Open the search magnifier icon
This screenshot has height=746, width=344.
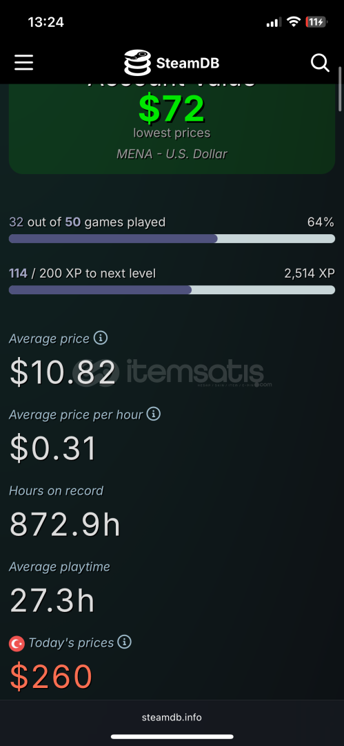(x=321, y=63)
